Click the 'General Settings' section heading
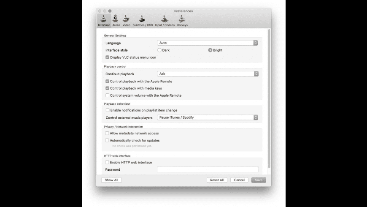 coord(115,35)
